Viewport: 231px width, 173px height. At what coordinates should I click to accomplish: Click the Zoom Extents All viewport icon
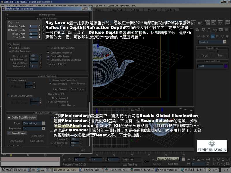coord(228,159)
